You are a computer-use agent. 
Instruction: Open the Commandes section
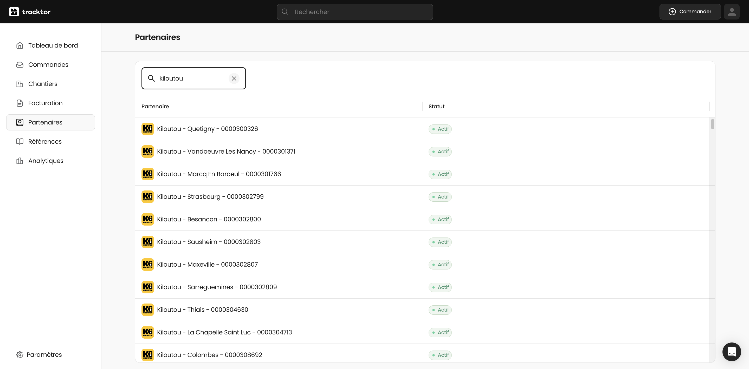51,64
